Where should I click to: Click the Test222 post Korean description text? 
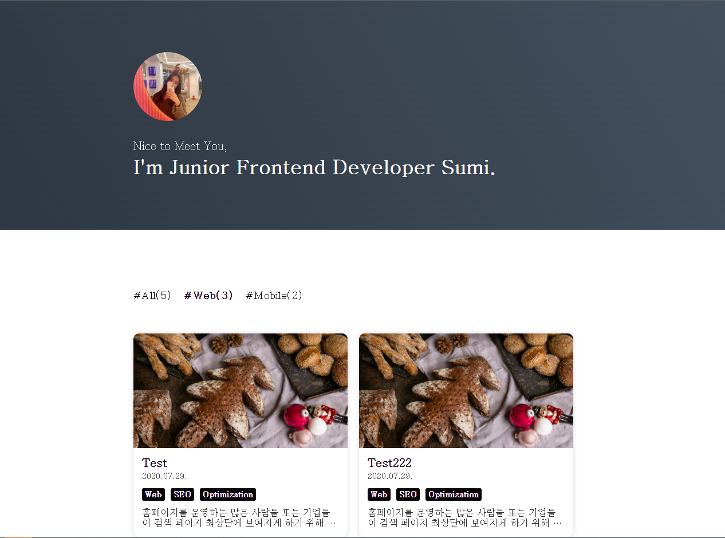pos(464,517)
